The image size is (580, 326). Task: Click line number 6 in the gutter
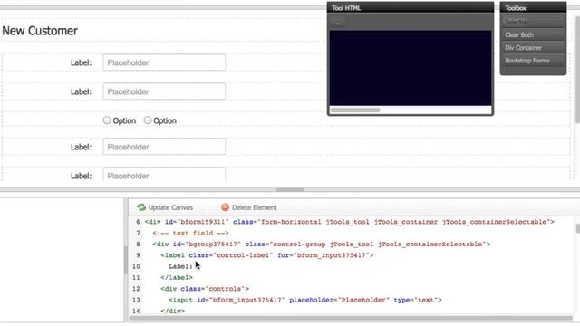tap(138, 222)
